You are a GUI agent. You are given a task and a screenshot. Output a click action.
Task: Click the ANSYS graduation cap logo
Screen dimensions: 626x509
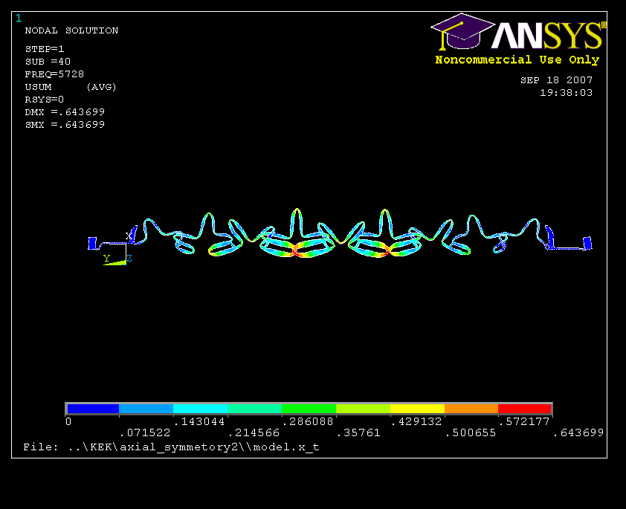[462, 32]
